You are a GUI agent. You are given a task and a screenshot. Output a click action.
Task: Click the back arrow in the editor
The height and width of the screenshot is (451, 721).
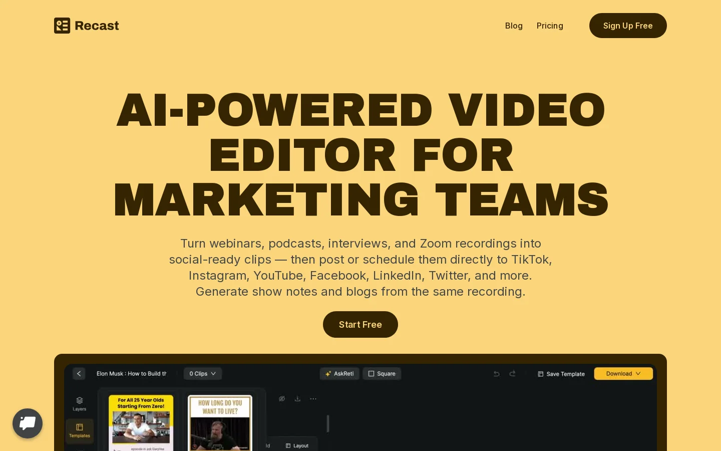(79, 374)
